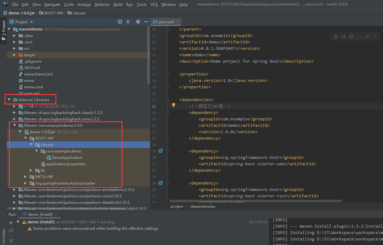Click gutter icon beside spring-boot-starter-test dependency
The width and height of the screenshot is (383, 245).
click(160, 183)
